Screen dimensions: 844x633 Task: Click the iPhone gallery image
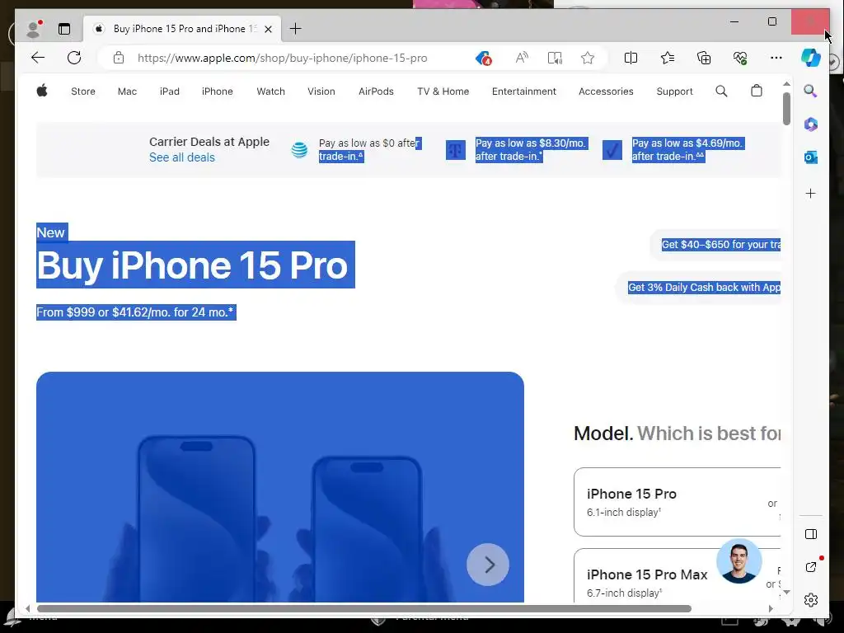[x=280, y=487]
